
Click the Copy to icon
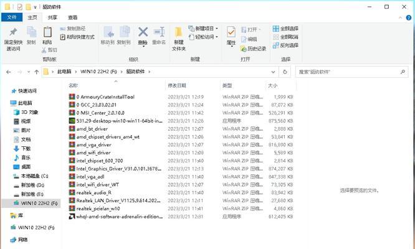tap(124, 32)
